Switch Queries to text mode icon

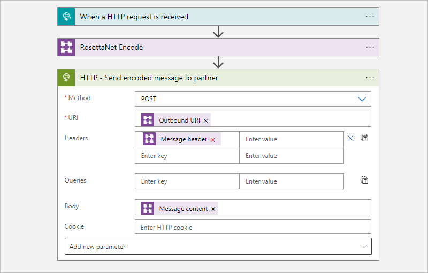[x=364, y=180]
